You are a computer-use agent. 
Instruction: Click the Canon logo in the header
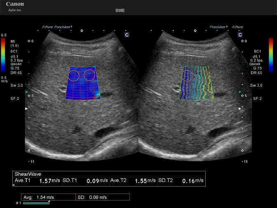[x=14, y=4]
